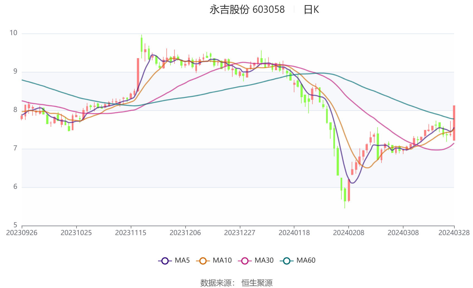The image size is (473, 288).
Task: Click the 20231206 date axis label
Action: coord(185,233)
